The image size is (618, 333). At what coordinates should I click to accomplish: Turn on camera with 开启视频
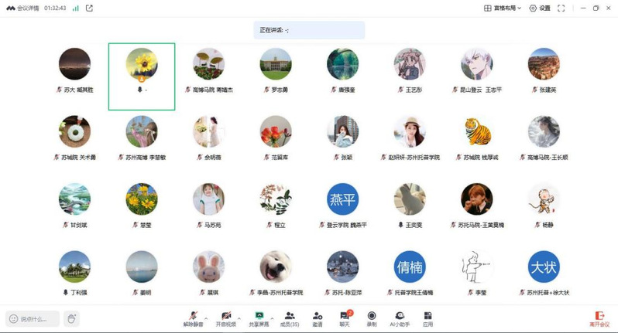[225, 318]
